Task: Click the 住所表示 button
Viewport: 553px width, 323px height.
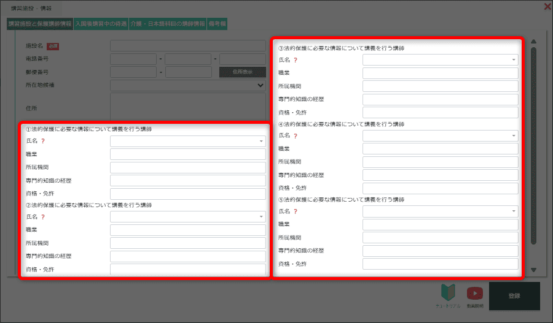Action: coord(243,72)
